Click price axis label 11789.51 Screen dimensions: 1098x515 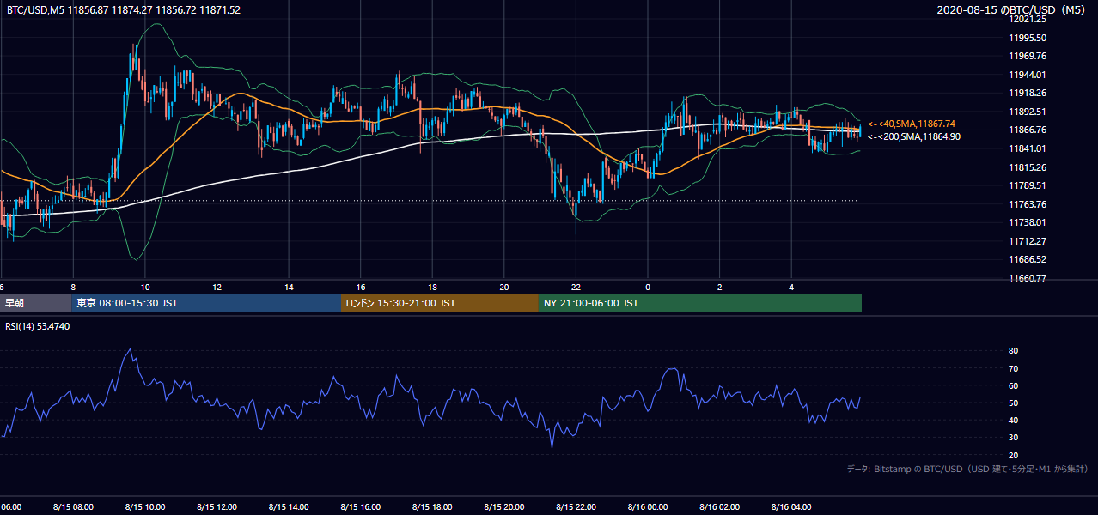pyautogui.click(x=1028, y=185)
